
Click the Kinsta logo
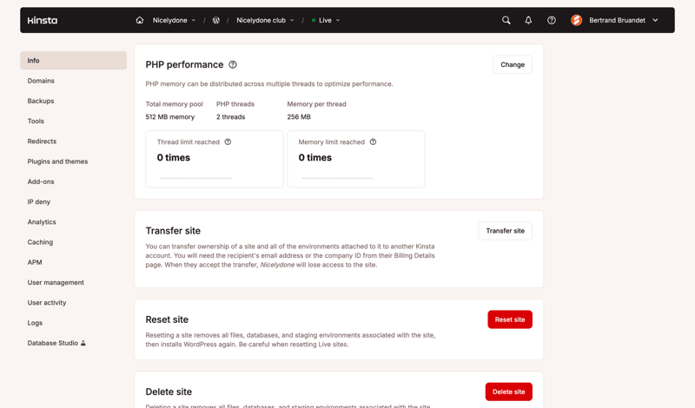[x=42, y=20]
